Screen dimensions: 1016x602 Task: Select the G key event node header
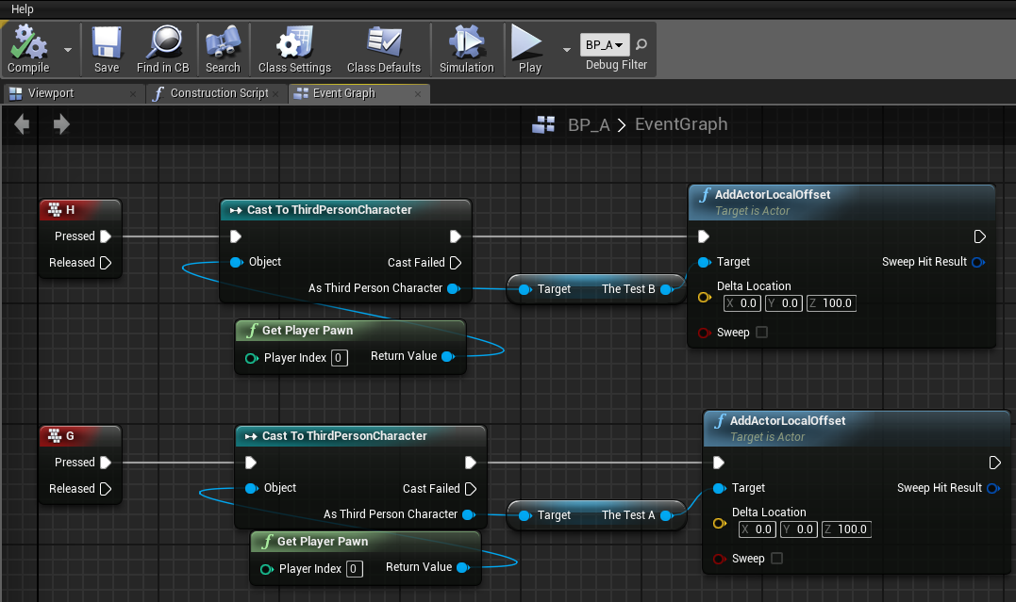[x=80, y=435]
